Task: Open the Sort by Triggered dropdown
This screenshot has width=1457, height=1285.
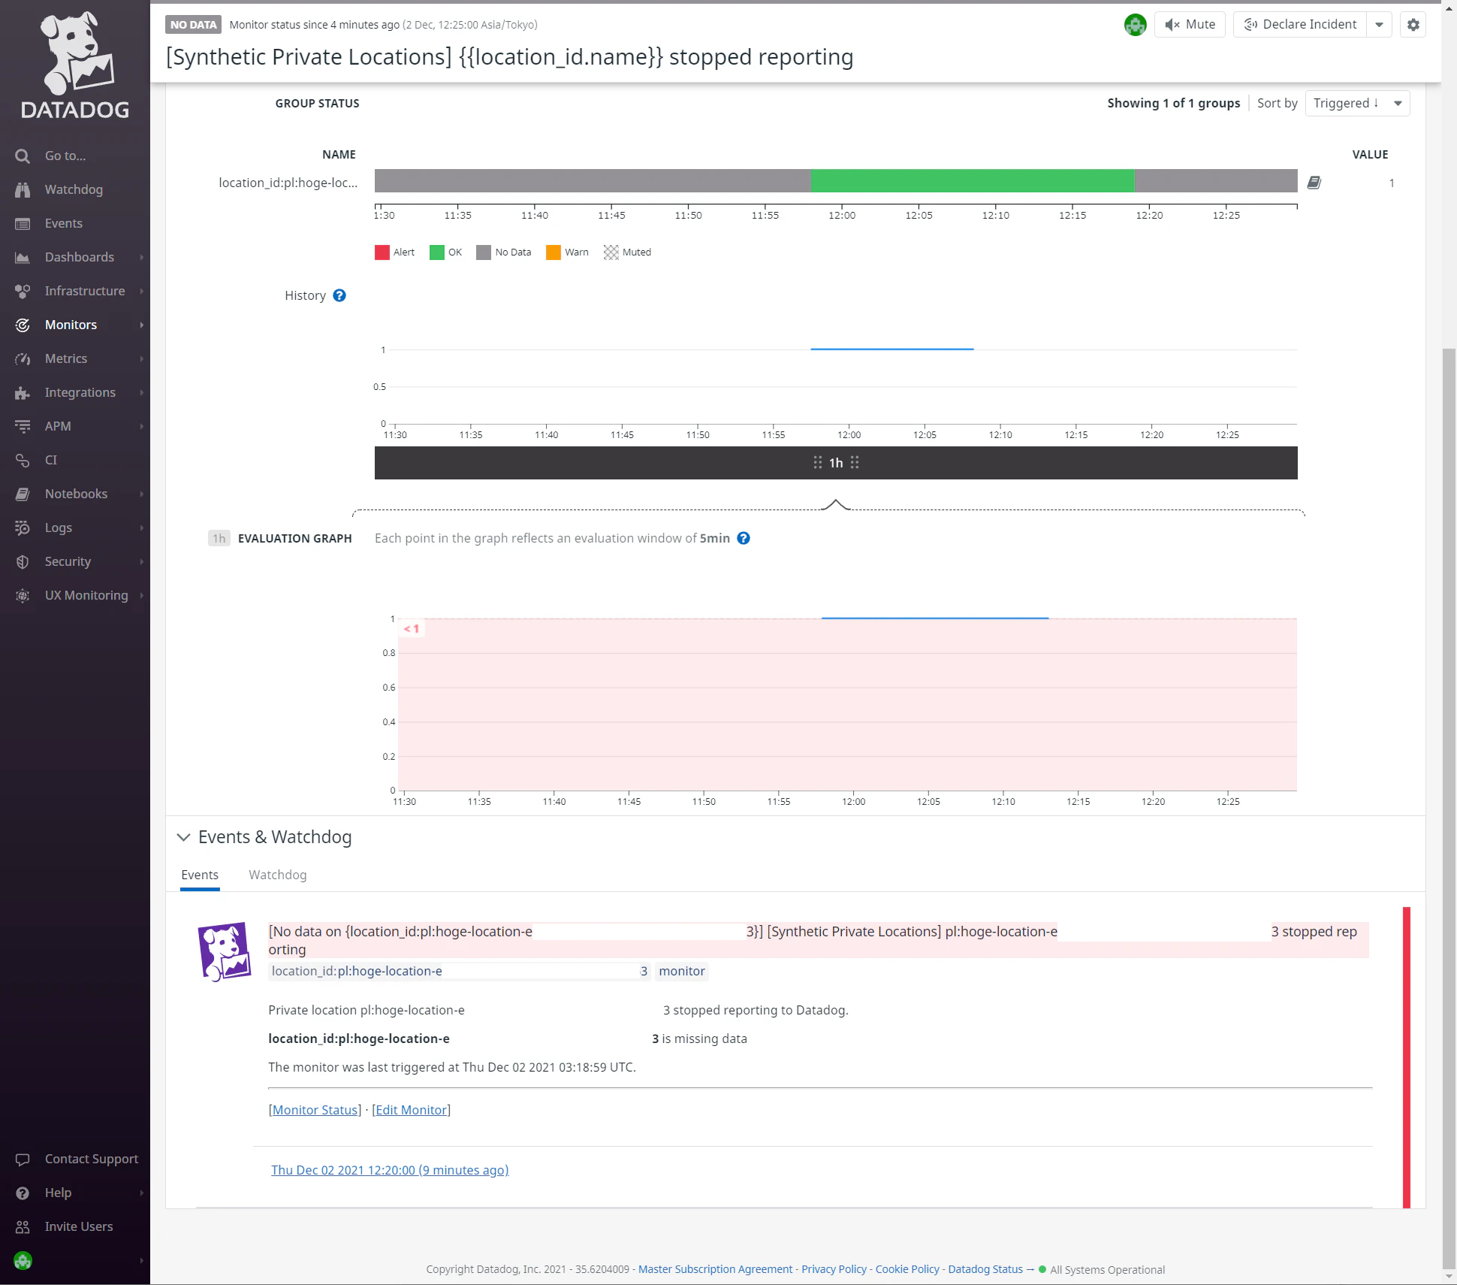Action: click(x=1357, y=104)
